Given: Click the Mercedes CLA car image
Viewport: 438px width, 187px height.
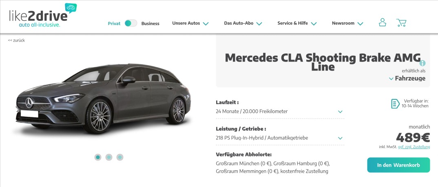Looking at the screenshot, I should (x=103, y=98).
